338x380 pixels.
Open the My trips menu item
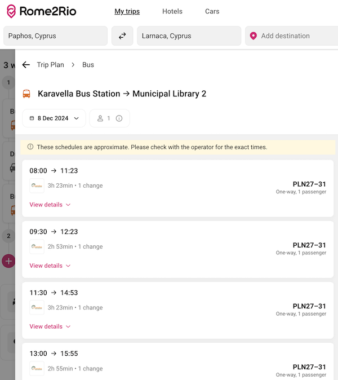(127, 11)
